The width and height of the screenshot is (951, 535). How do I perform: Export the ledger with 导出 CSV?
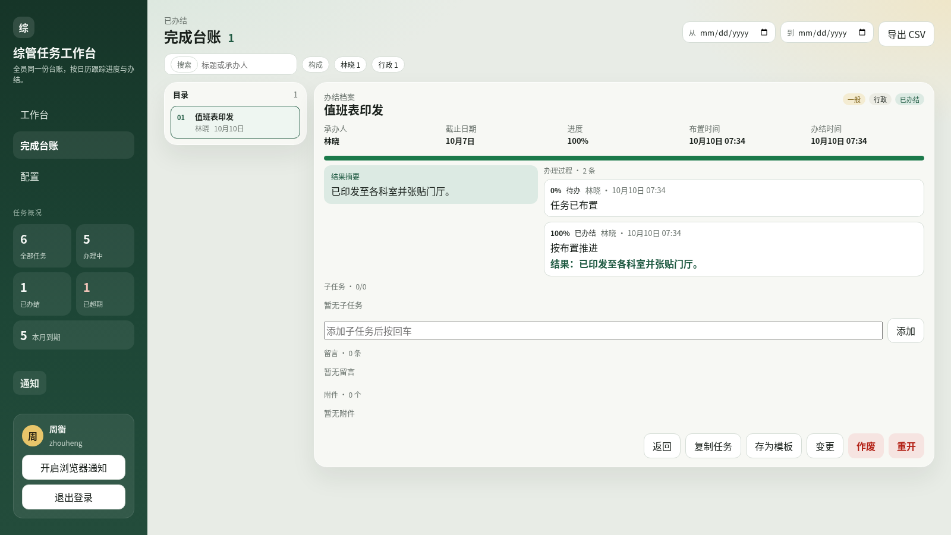pos(906,34)
